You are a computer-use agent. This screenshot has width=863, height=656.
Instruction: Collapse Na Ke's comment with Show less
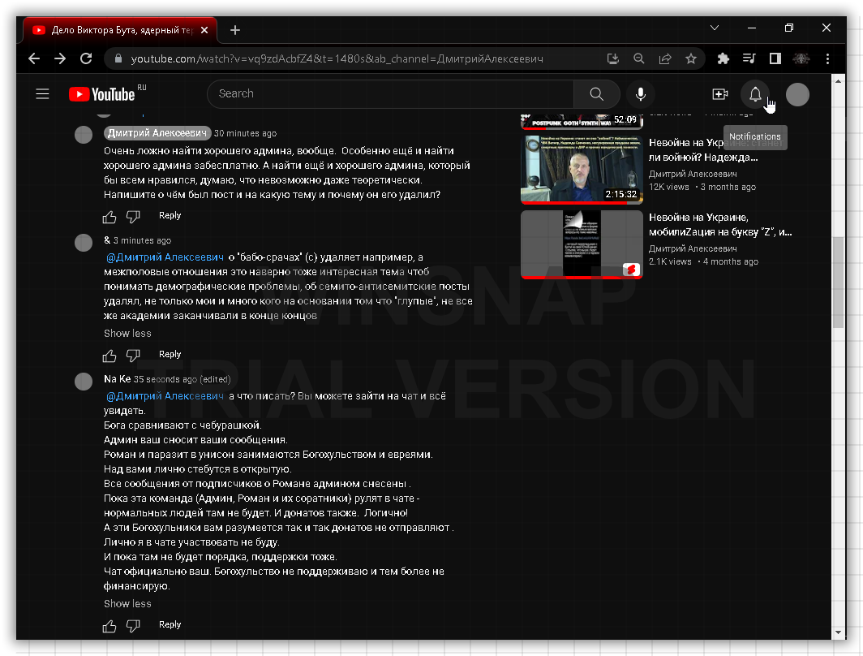127,604
